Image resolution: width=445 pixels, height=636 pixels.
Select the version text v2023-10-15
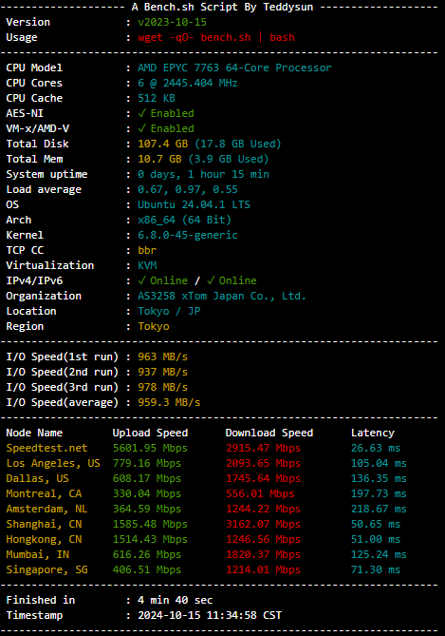tap(172, 22)
